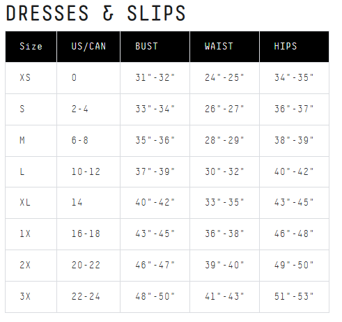Select the US/CAN value 20-22
The width and height of the screenshot is (342, 322).
pyautogui.click(x=86, y=265)
